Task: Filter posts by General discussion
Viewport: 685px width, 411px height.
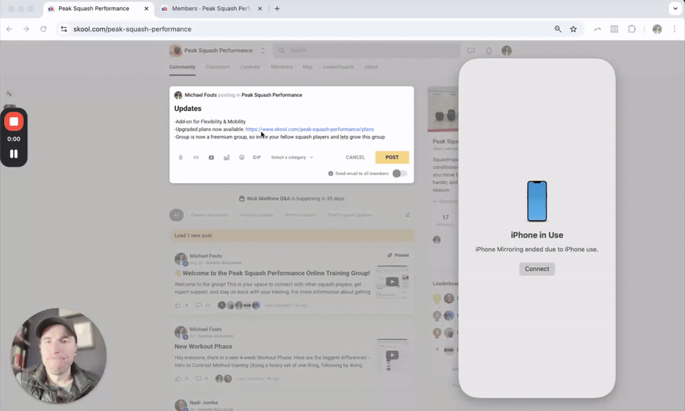Action: pyautogui.click(x=209, y=215)
